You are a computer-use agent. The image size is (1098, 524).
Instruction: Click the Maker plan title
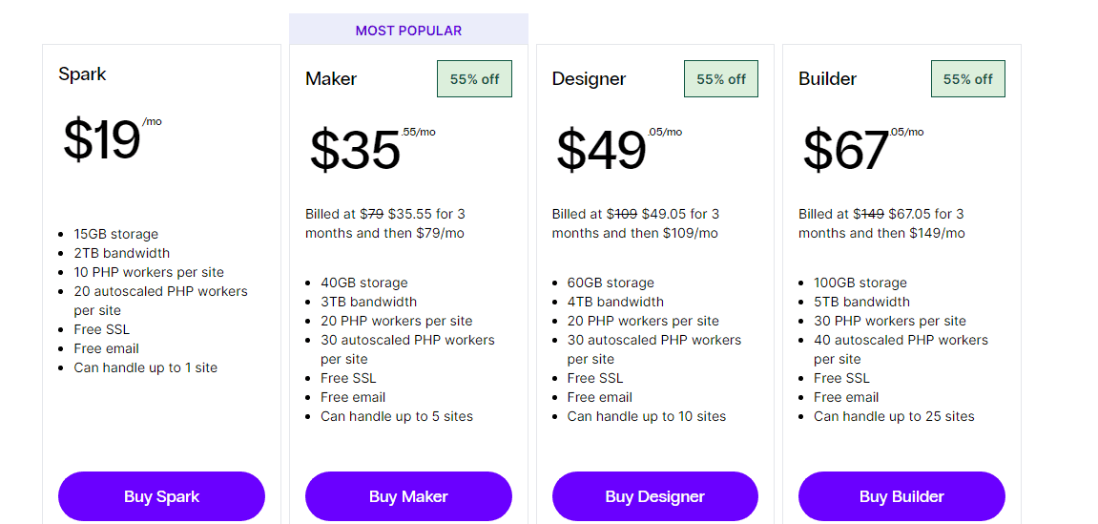pos(331,79)
